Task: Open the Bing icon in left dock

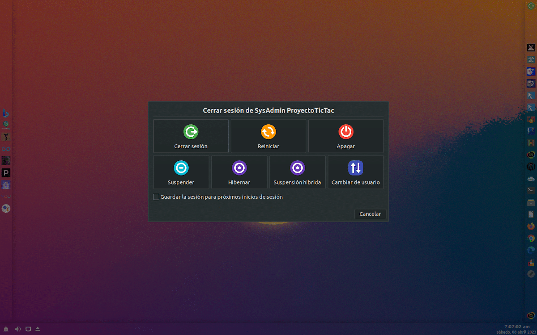Action: [x=6, y=113]
